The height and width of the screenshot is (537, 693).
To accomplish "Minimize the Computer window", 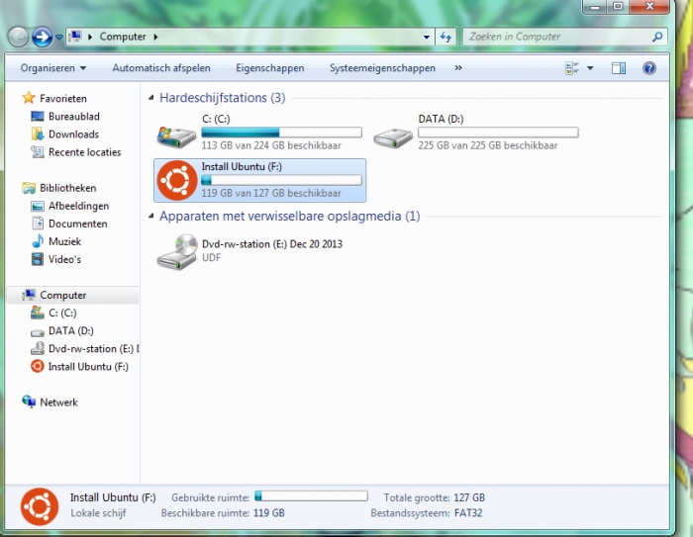I will point(595,7).
